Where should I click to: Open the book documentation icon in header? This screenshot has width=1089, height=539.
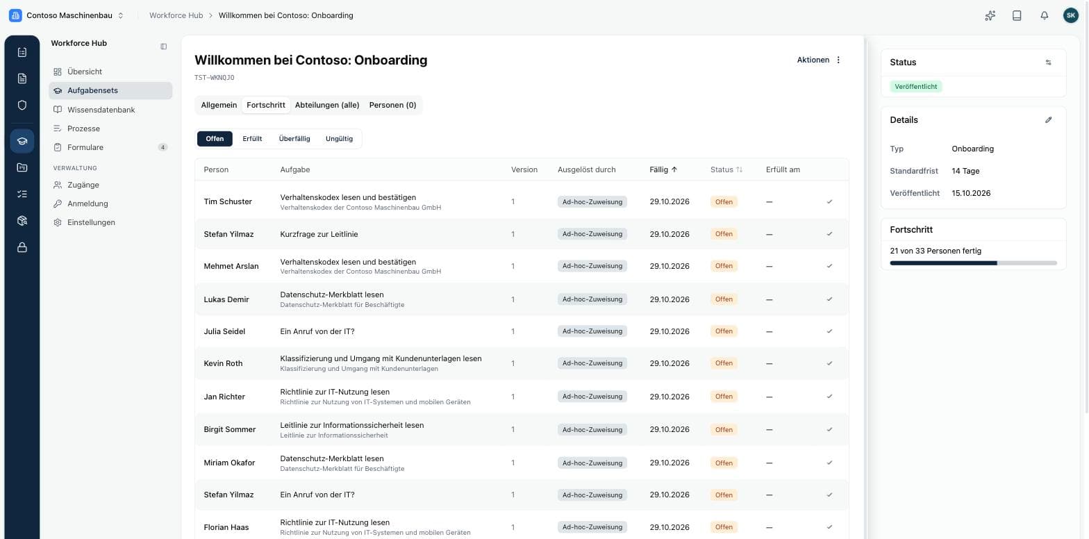click(x=1017, y=15)
